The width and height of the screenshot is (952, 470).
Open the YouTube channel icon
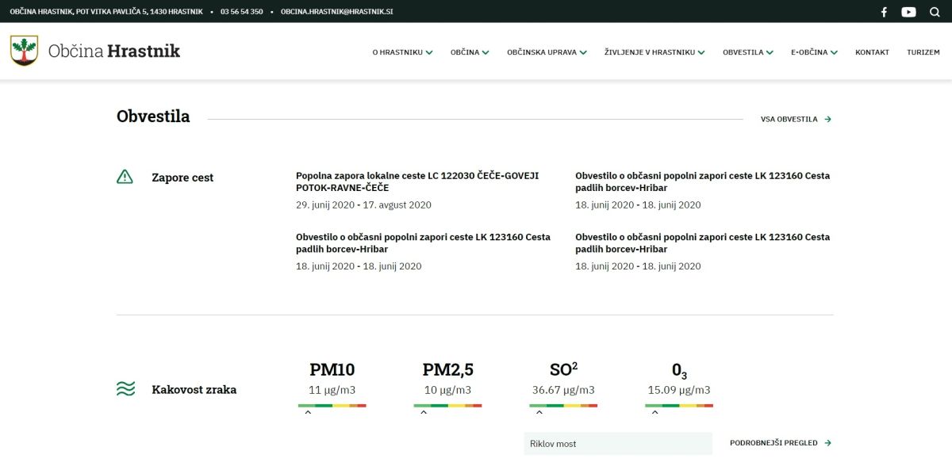[908, 12]
